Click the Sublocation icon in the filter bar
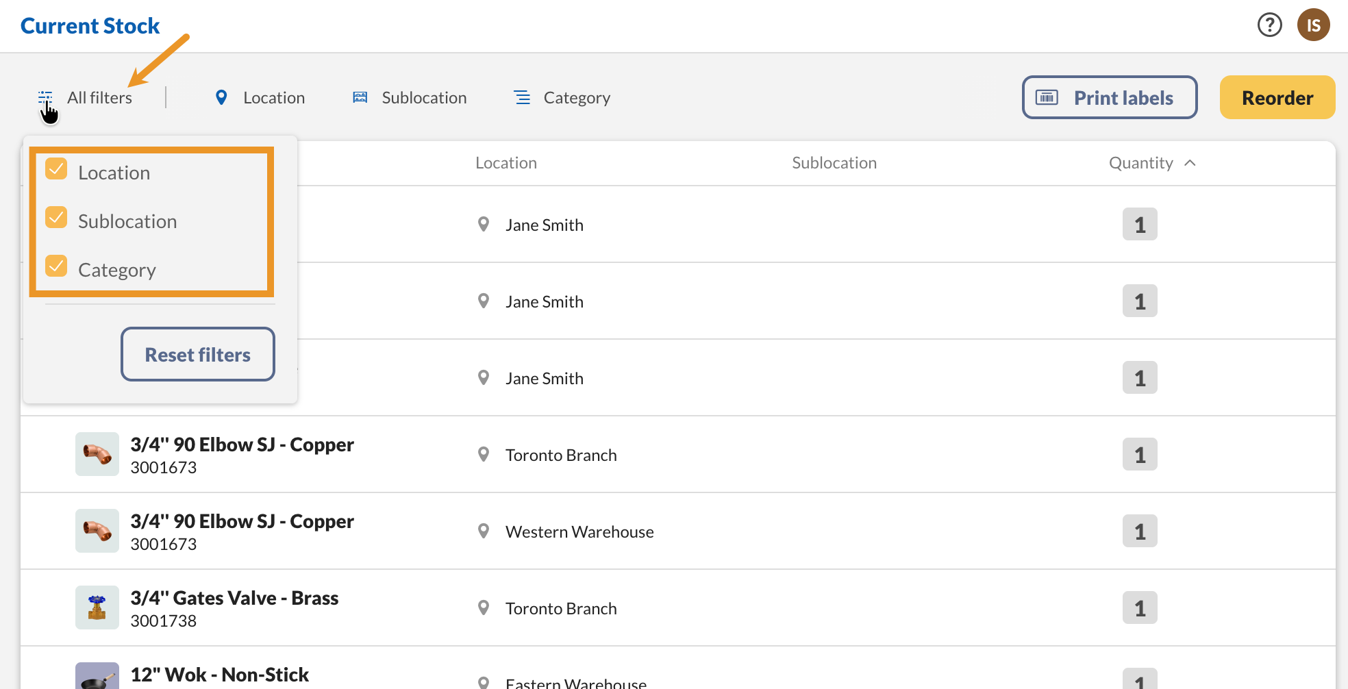This screenshot has width=1348, height=689. coord(359,97)
